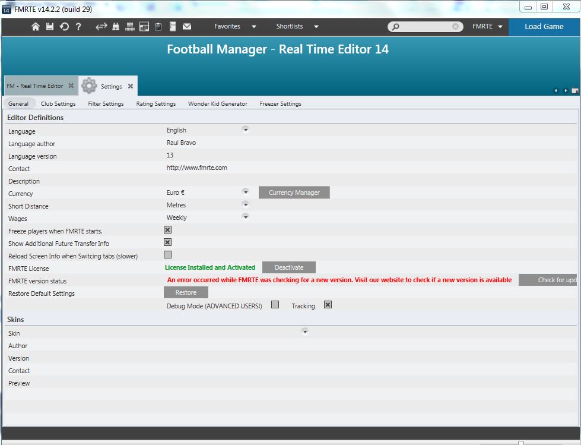This screenshot has width=581, height=445.
Task: Maximize the FMRTE window
Action: [544, 7]
